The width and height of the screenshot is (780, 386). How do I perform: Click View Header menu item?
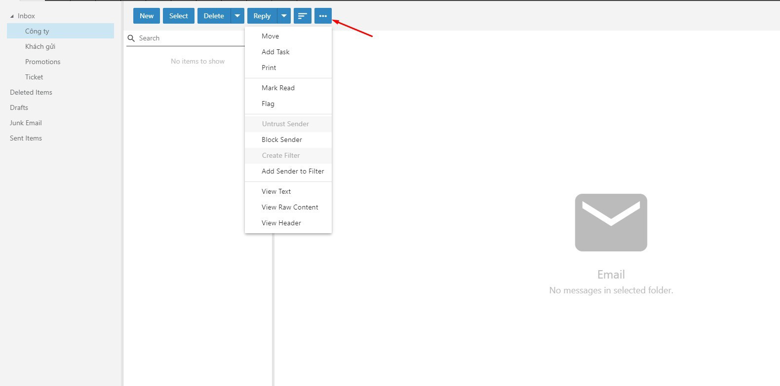pyautogui.click(x=281, y=223)
